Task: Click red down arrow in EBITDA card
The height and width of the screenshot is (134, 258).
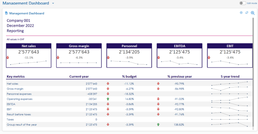Action: coord(159,57)
